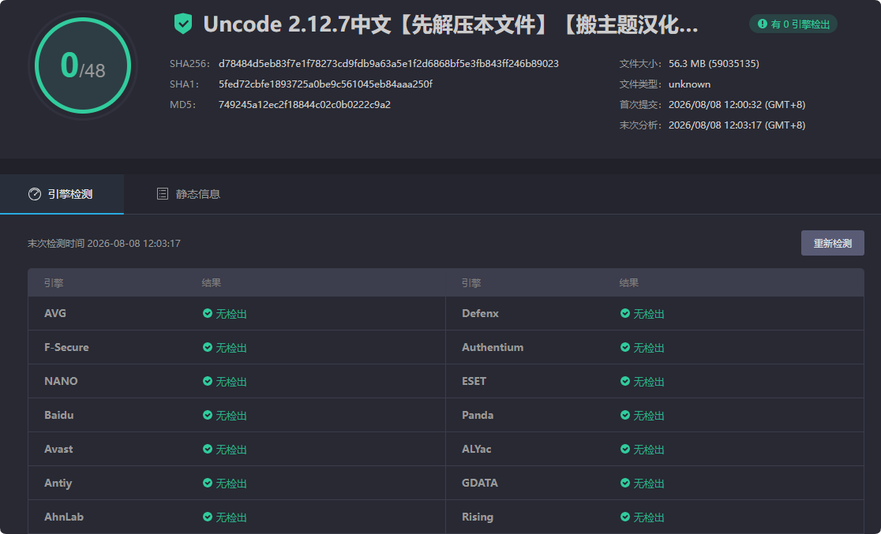
Task: Click the Uncode 2.12.7中文 file title
Action: click(x=451, y=24)
